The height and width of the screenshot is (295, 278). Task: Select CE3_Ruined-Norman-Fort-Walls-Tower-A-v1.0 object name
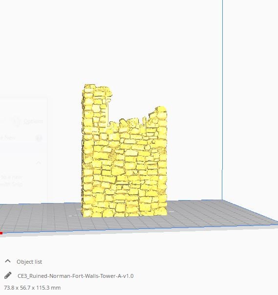click(76, 276)
